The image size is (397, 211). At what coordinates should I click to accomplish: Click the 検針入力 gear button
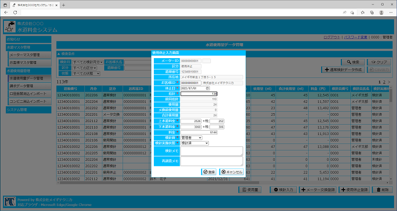[283, 190]
